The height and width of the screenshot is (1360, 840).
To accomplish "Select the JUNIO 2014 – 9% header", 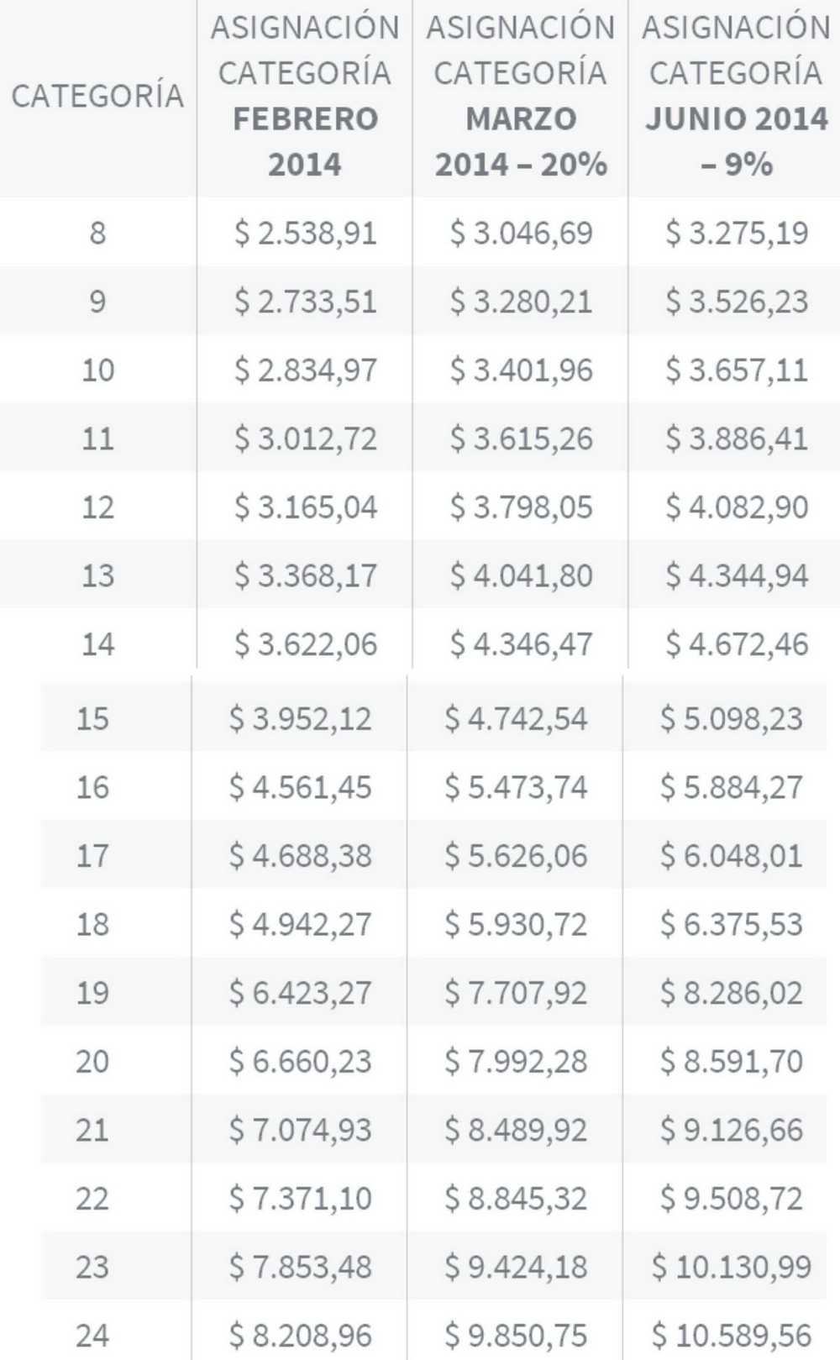I will (x=736, y=96).
